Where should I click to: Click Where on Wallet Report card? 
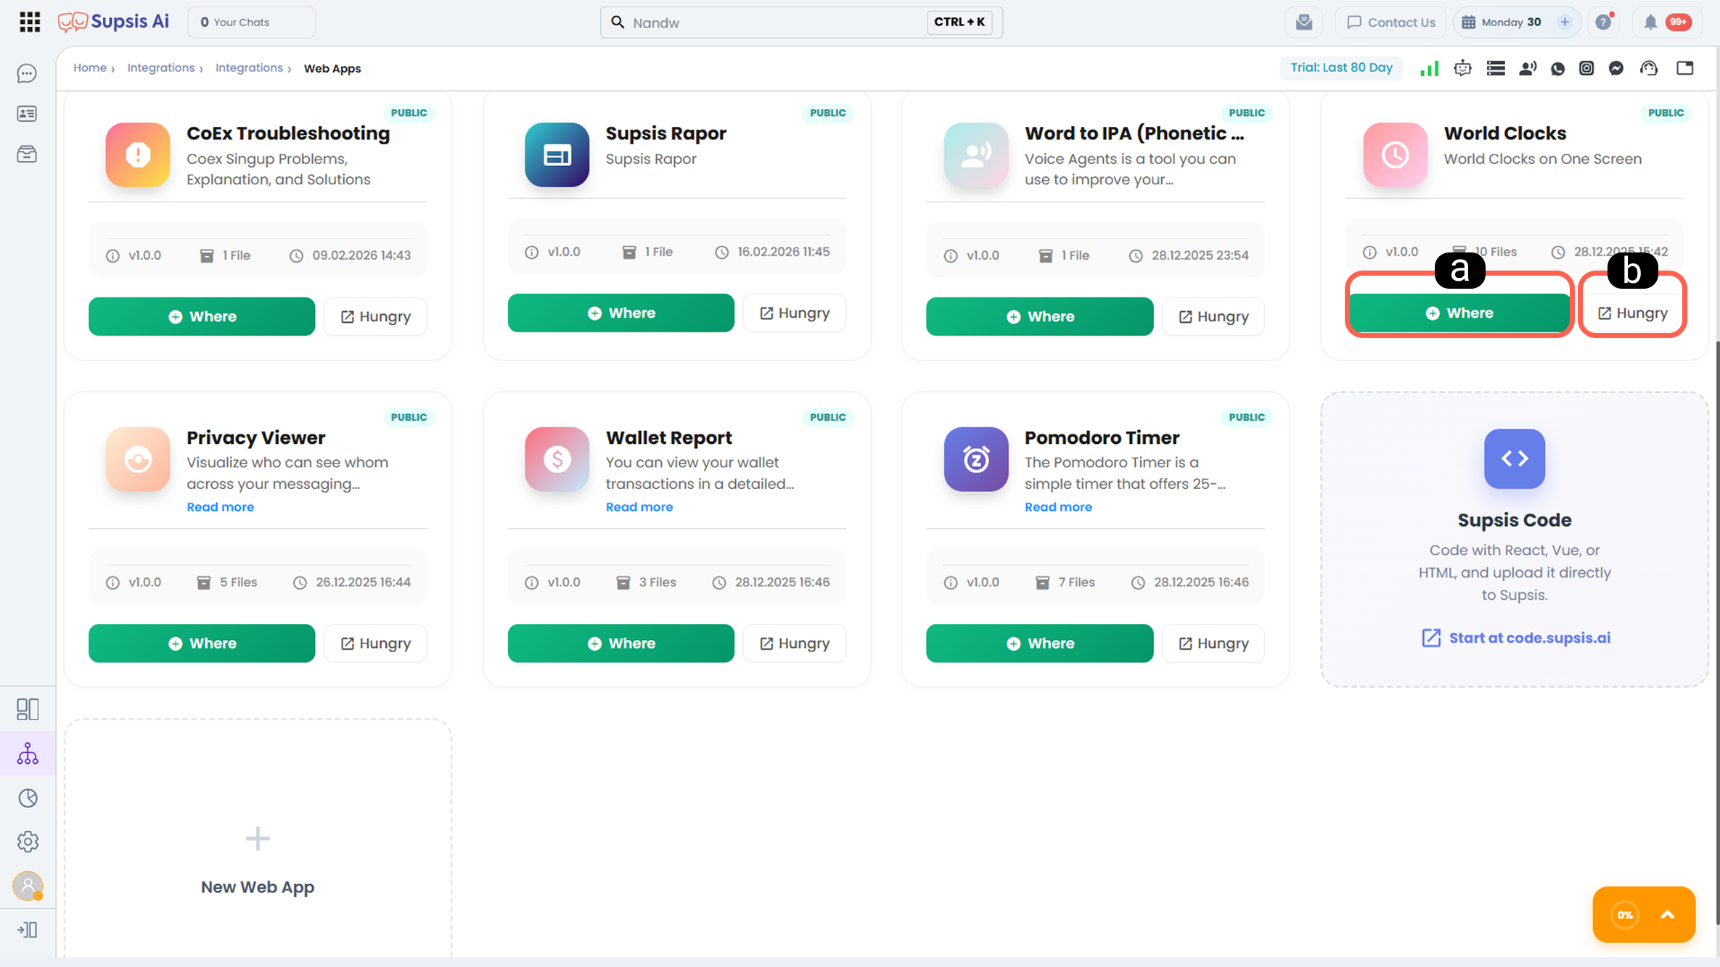point(621,643)
